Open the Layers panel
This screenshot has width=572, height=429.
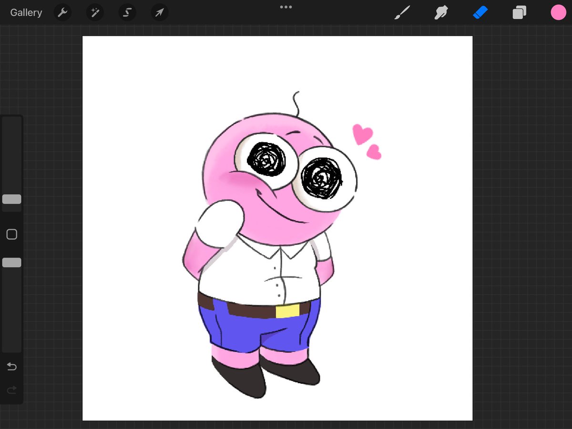519,12
